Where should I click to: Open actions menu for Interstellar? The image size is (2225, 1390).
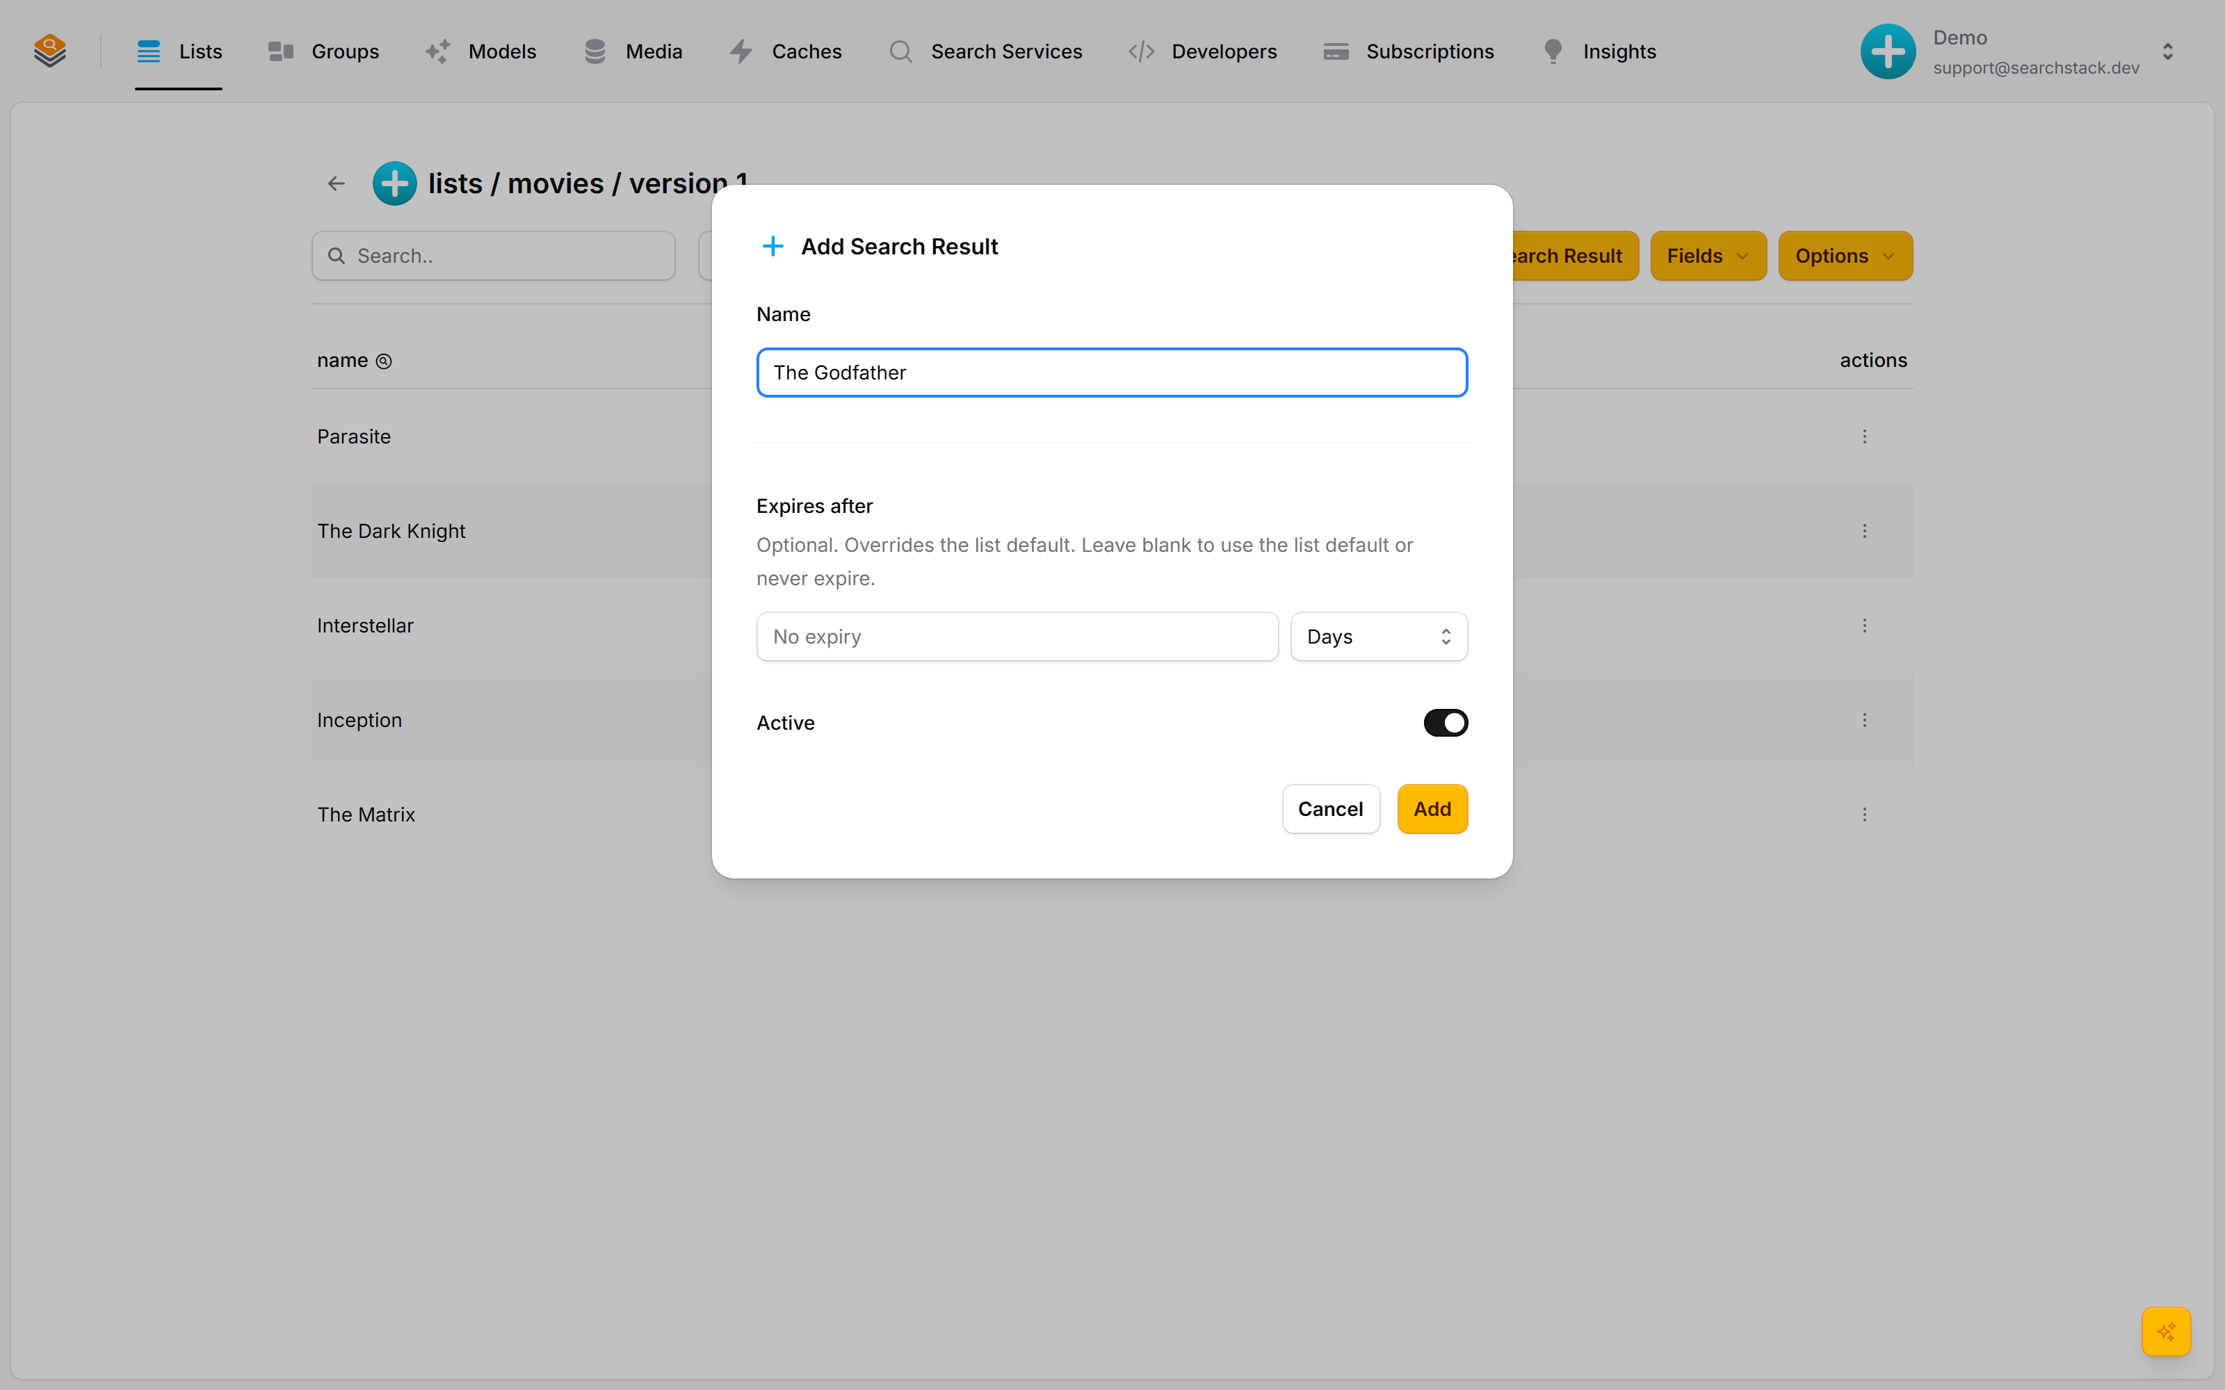(1865, 626)
